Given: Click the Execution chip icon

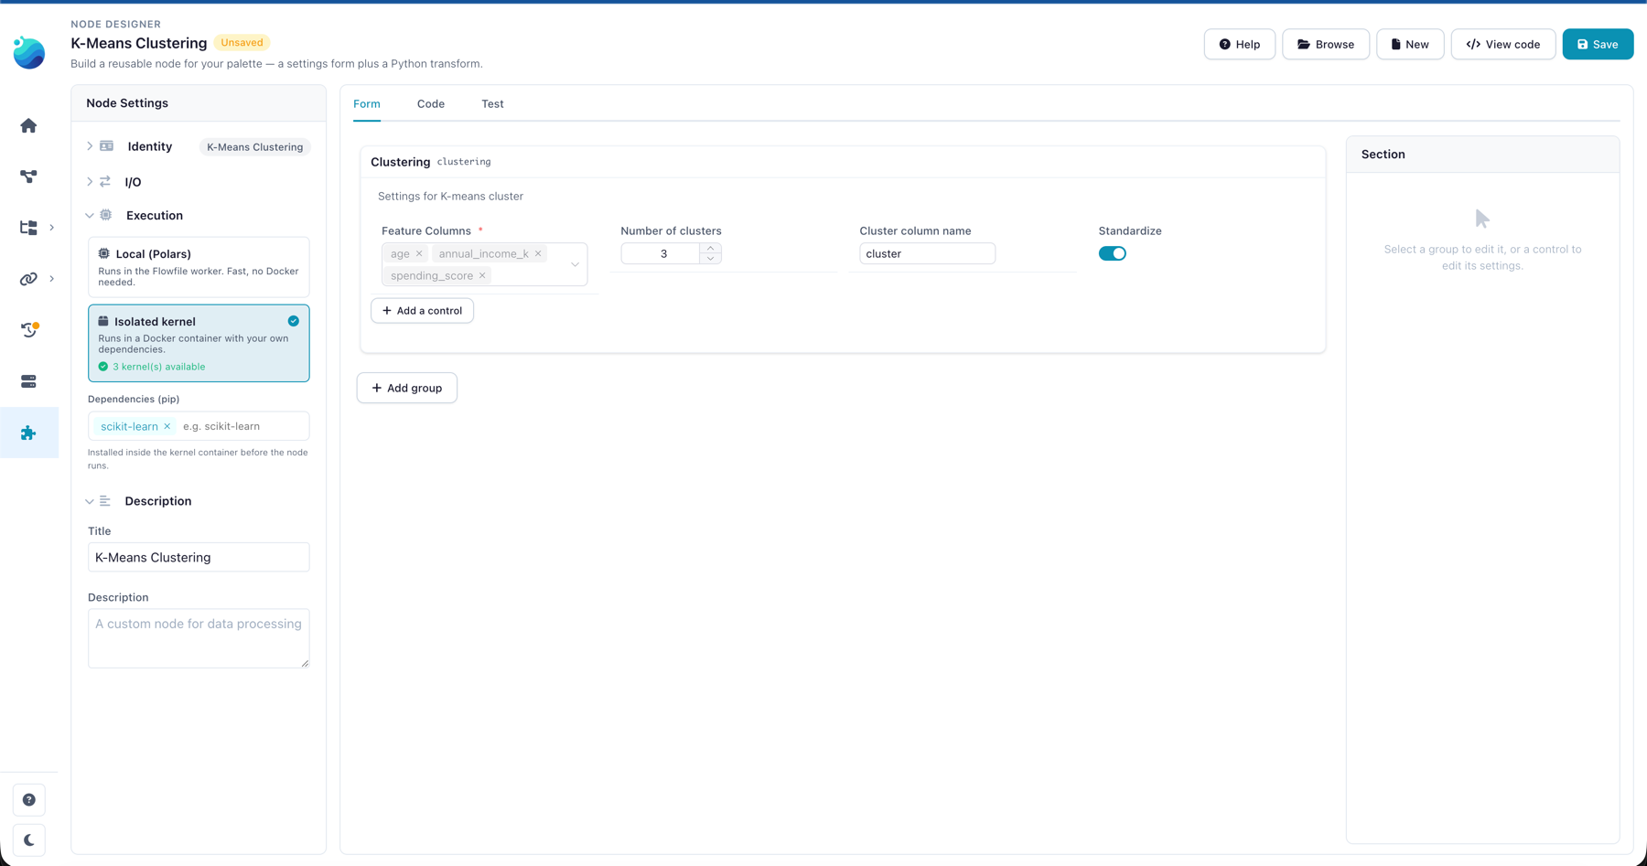Looking at the screenshot, I should [106, 215].
